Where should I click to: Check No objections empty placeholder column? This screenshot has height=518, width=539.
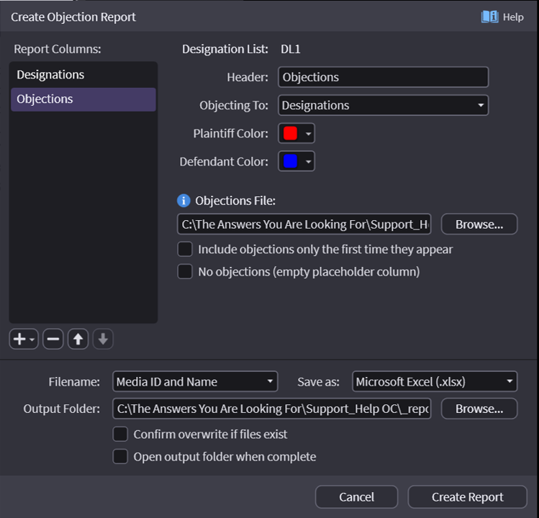pos(185,272)
